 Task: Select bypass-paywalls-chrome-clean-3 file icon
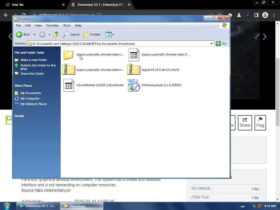(134, 55)
